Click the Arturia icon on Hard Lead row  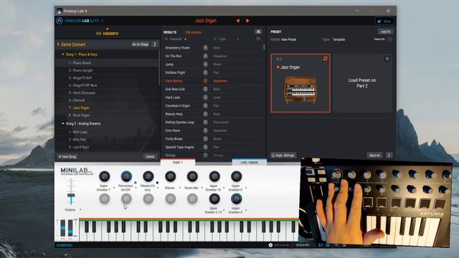[x=206, y=97]
